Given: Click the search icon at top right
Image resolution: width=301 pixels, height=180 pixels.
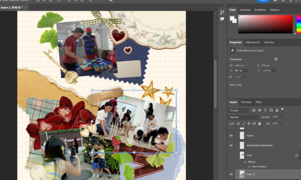Looking at the screenshot, I should (283, 1).
